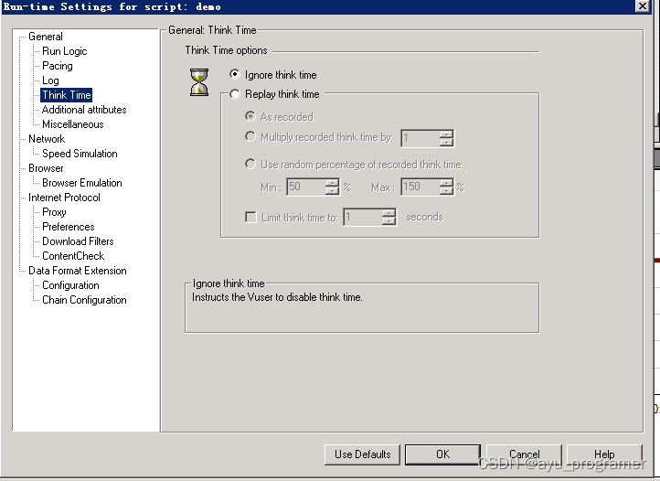
Task: Open the General tree node
Action: [x=46, y=37]
